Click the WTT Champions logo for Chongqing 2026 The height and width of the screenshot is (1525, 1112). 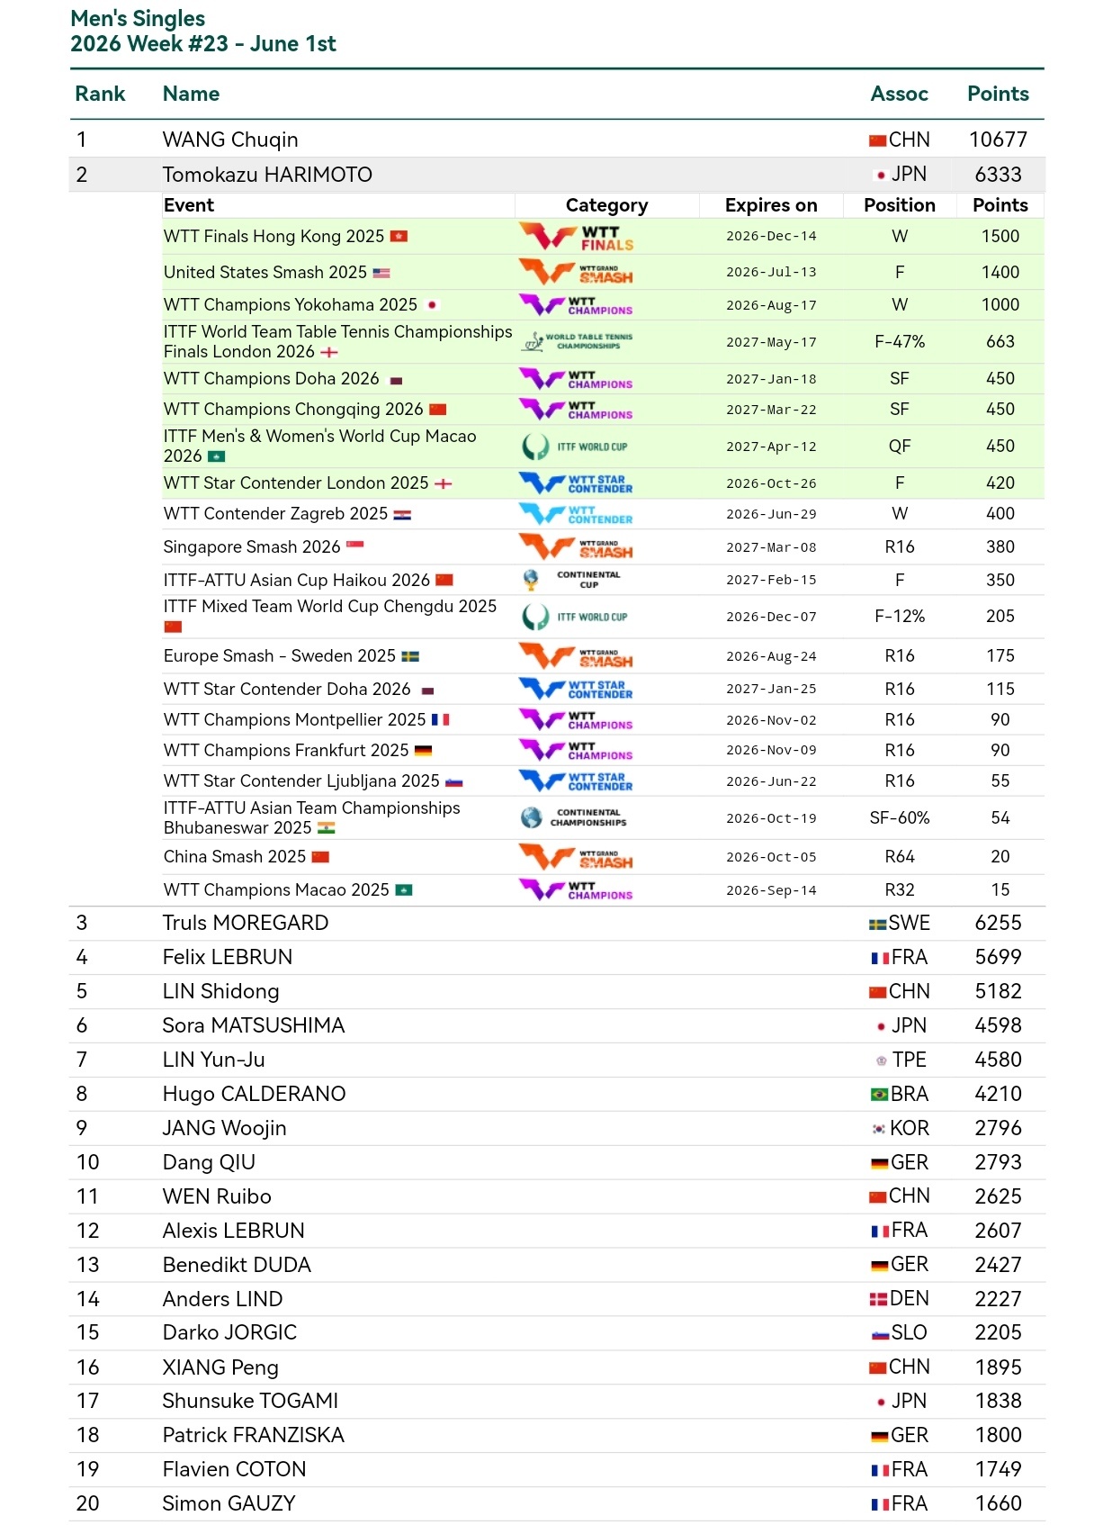coord(577,410)
